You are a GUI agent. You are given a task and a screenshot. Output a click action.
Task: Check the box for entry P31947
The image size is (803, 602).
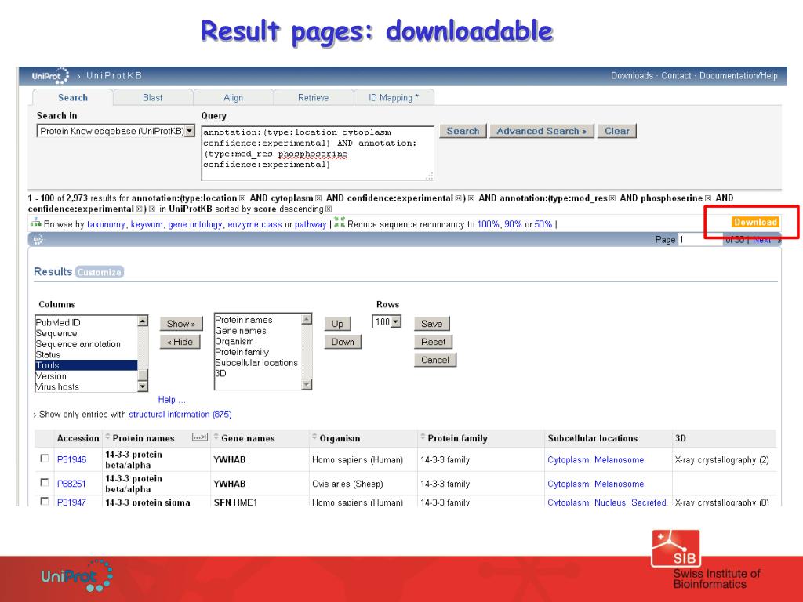(x=45, y=501)
